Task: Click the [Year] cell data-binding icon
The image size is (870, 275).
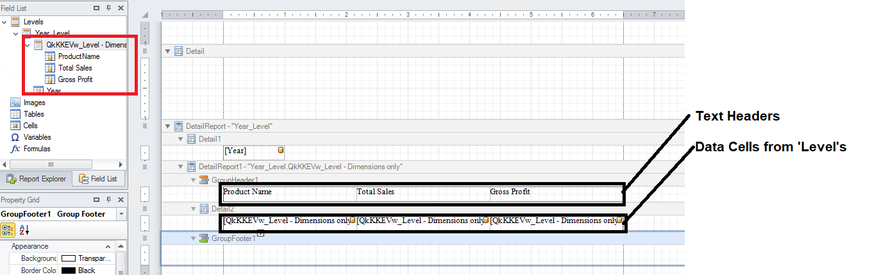Action: [x=281, y=150]
